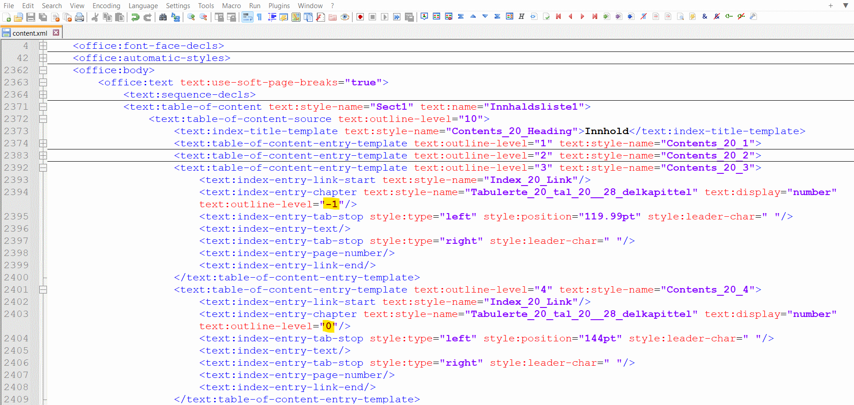Screen dimensions: 854x405
Task: Click the Zoom Out magnifier icon
Action: coord(203,17)
